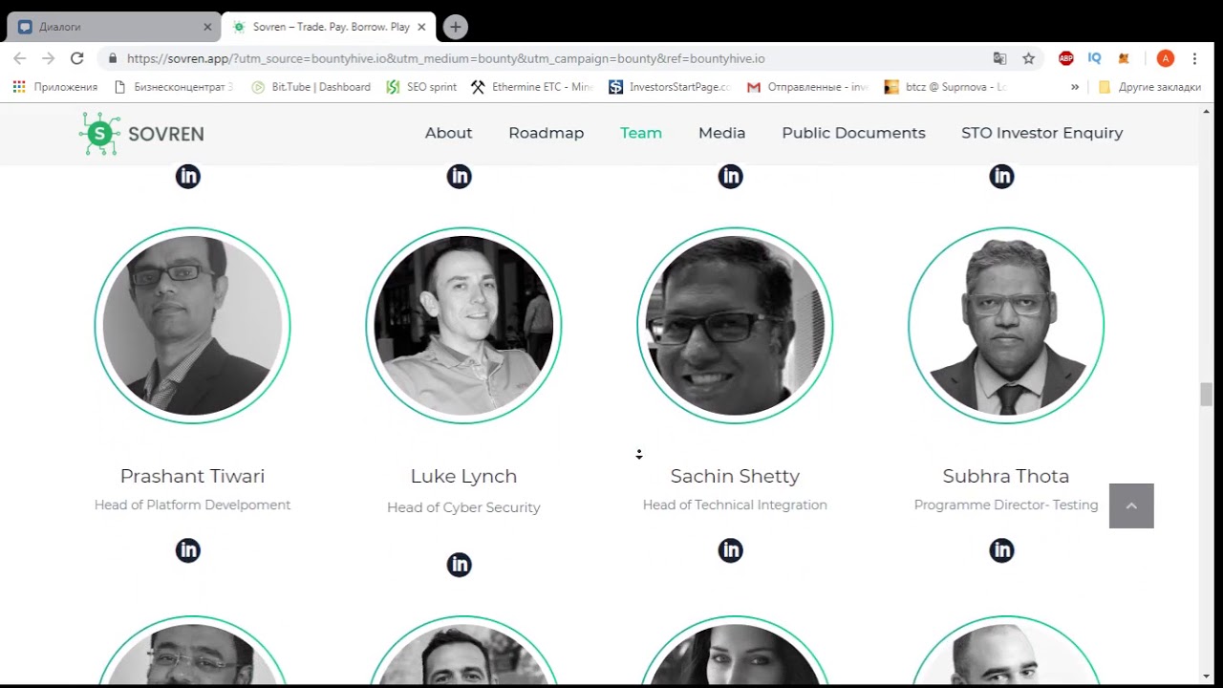Open Subhra Thota's LinkedIn icon
1223x688 pixels.
(x=1001, y=550)
